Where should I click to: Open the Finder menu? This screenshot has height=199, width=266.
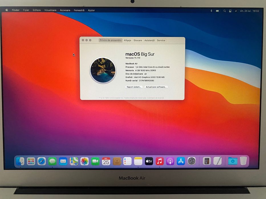16,10
